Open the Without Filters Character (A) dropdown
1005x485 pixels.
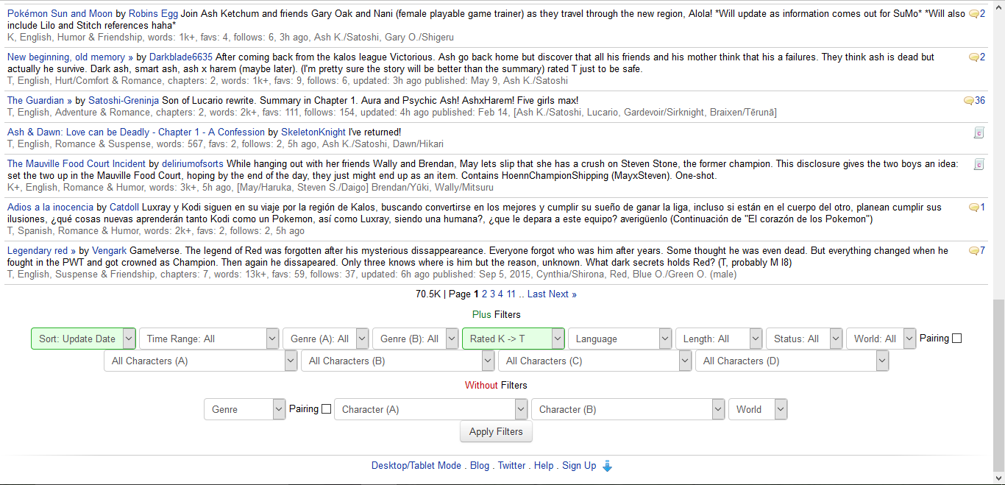click(x=431, y=409)
